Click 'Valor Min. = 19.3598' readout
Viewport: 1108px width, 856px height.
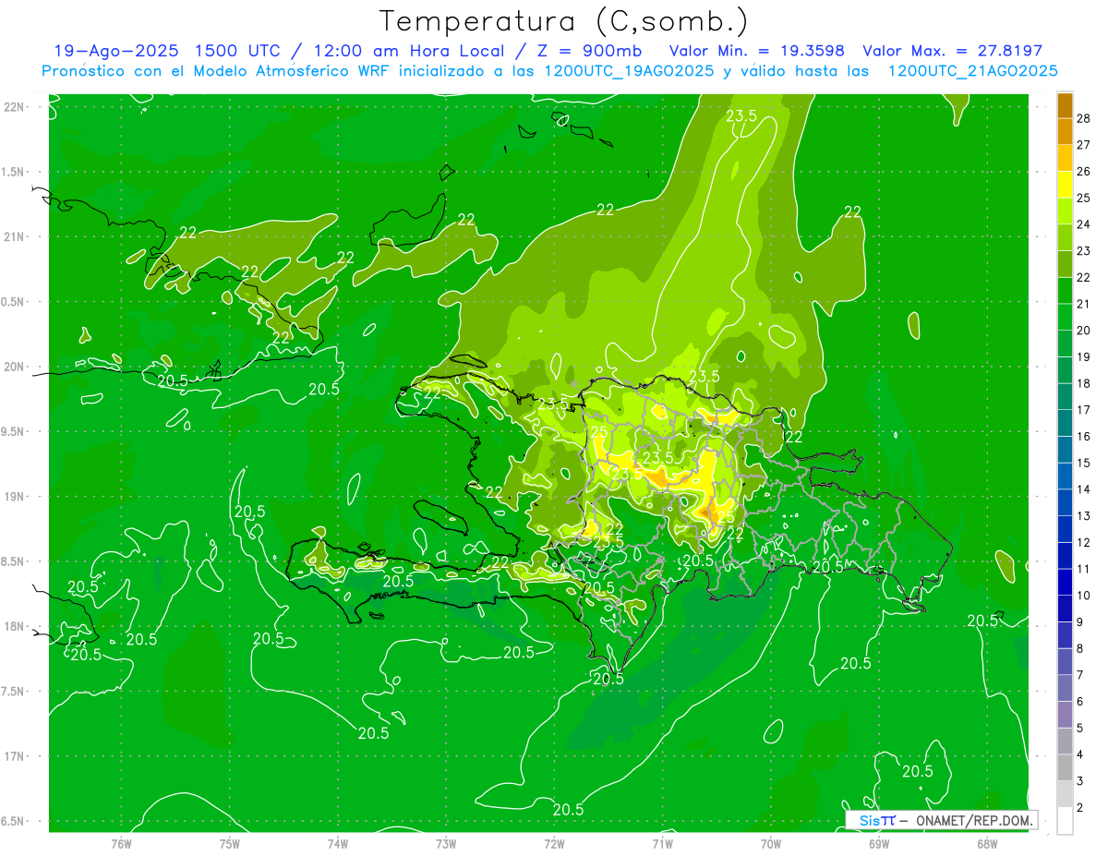pos(757,52)
